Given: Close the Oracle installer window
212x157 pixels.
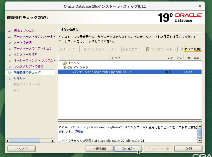Looking at the screenshot, I should pyautogui.click(x=200, y=6).
